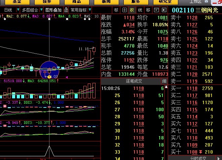Click the 换手 value 18.05%
The image size is (222, 160).
pos(160,25)
